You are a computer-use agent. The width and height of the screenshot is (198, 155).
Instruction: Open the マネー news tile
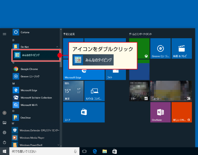(x=139, y=91)
